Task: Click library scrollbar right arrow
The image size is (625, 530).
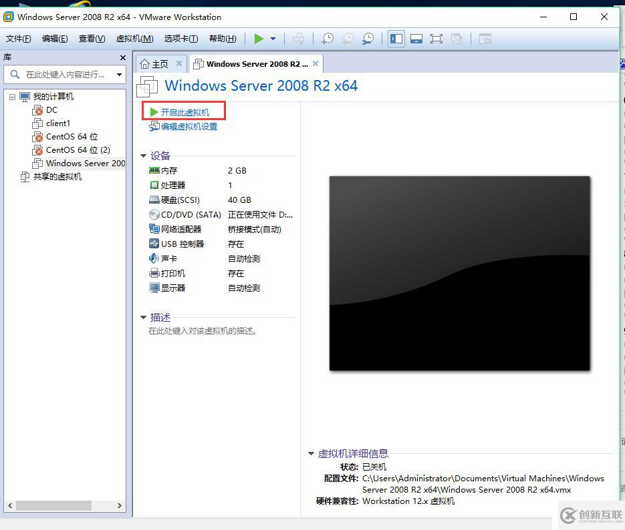Action: 119,505
